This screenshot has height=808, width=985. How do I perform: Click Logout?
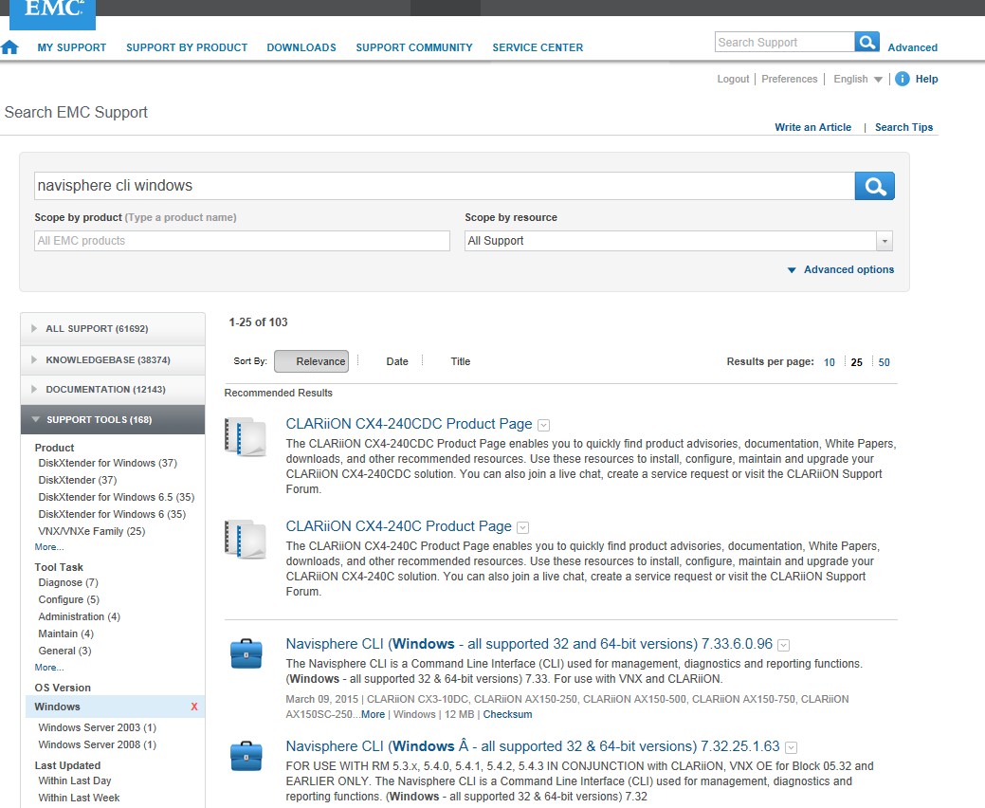tap(733, 79)
